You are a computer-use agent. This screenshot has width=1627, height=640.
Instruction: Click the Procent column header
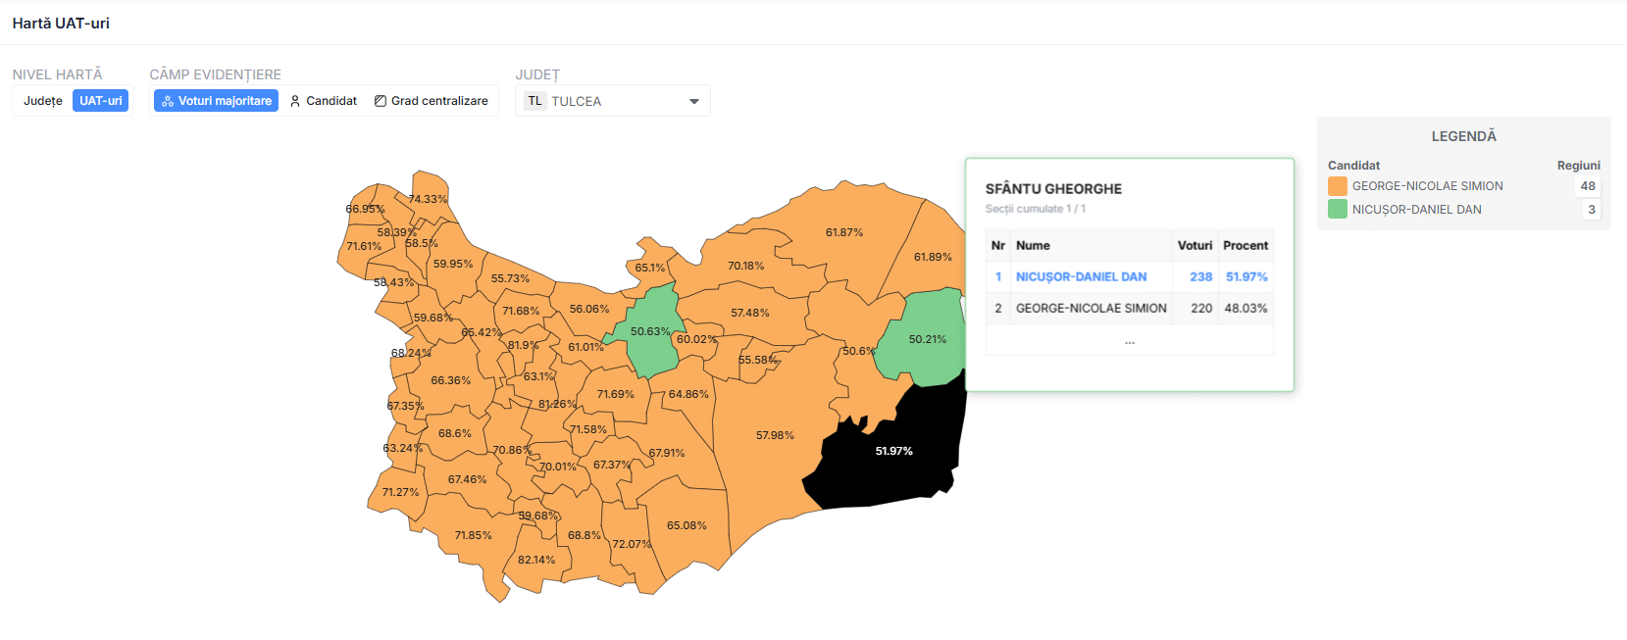(1246, 246)
